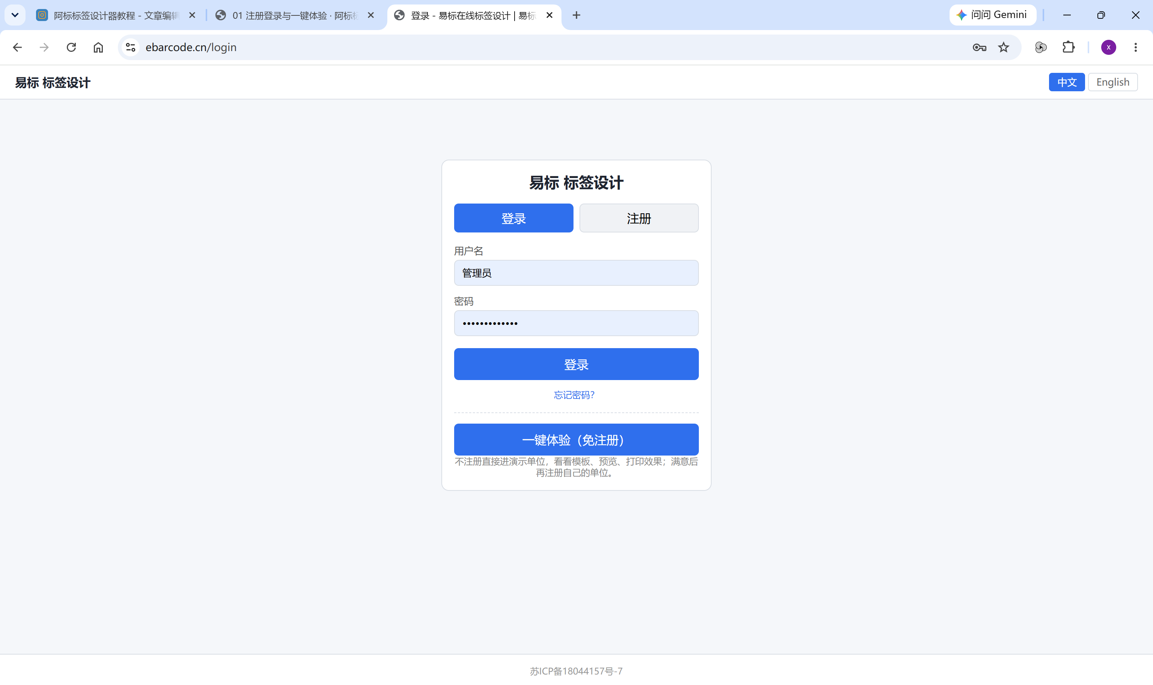Click the 用户名 input field
Screen dimensions: 1153x685
click(576, 273)
